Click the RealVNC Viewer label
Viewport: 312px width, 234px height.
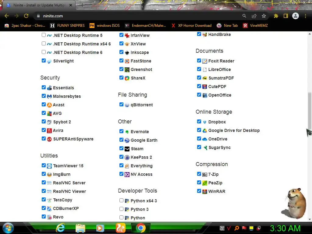coord(69,191)
